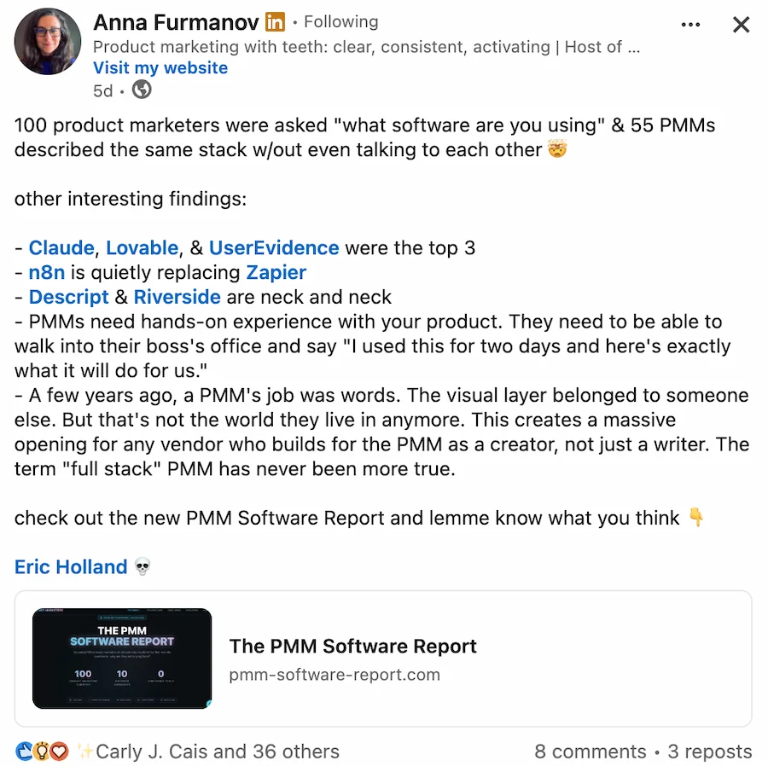Open the Visit my website link
Screen dimensions: 768x766
(x=160, y=67)
